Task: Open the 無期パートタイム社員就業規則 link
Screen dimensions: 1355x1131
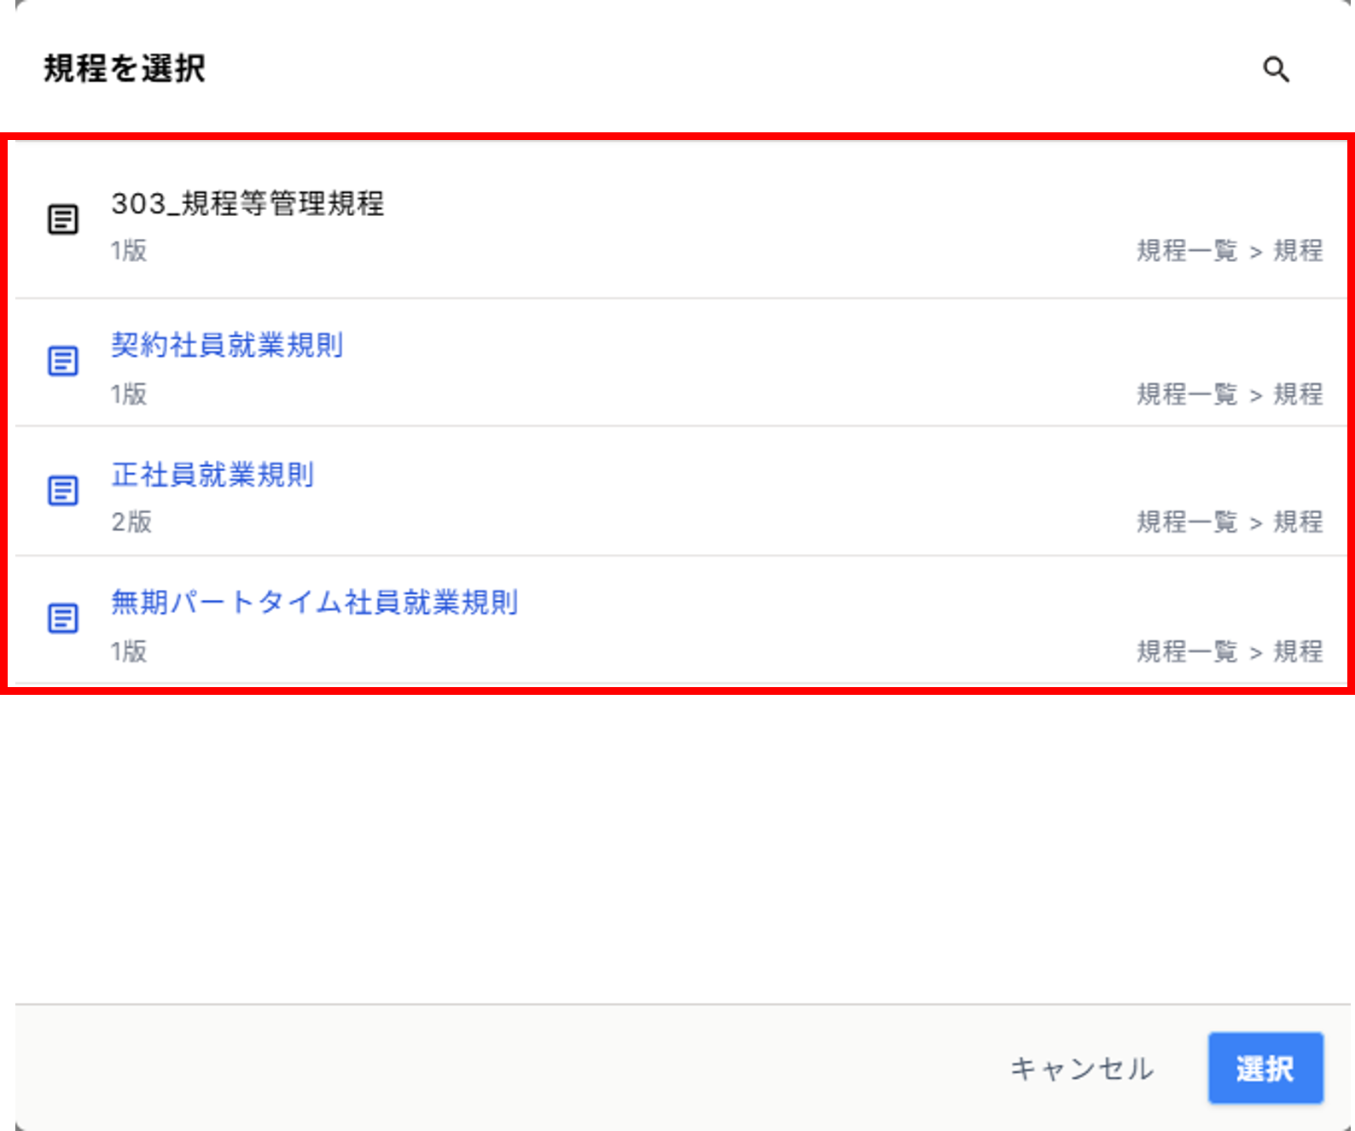Action: coord(314,603)
